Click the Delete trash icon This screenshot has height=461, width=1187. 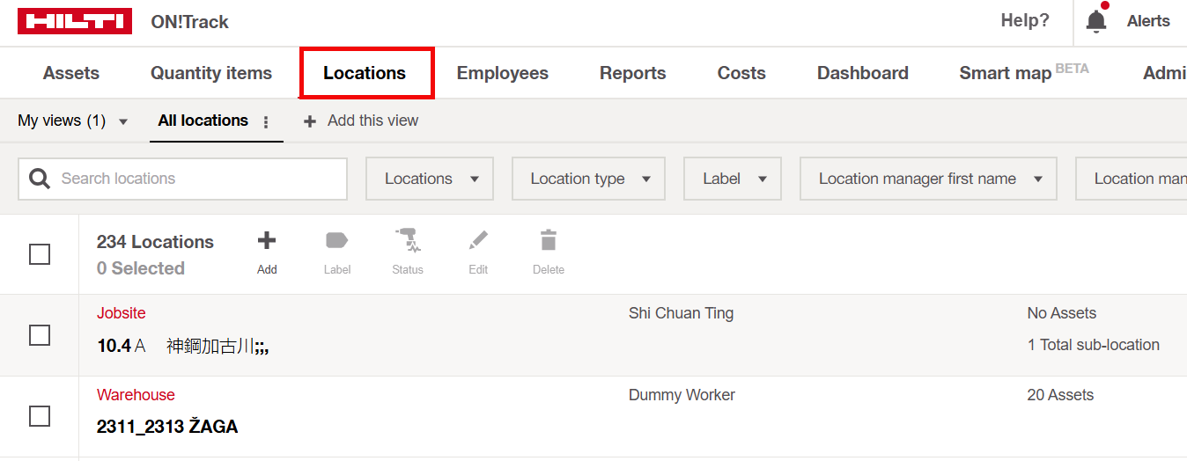[x=549, y=240]
